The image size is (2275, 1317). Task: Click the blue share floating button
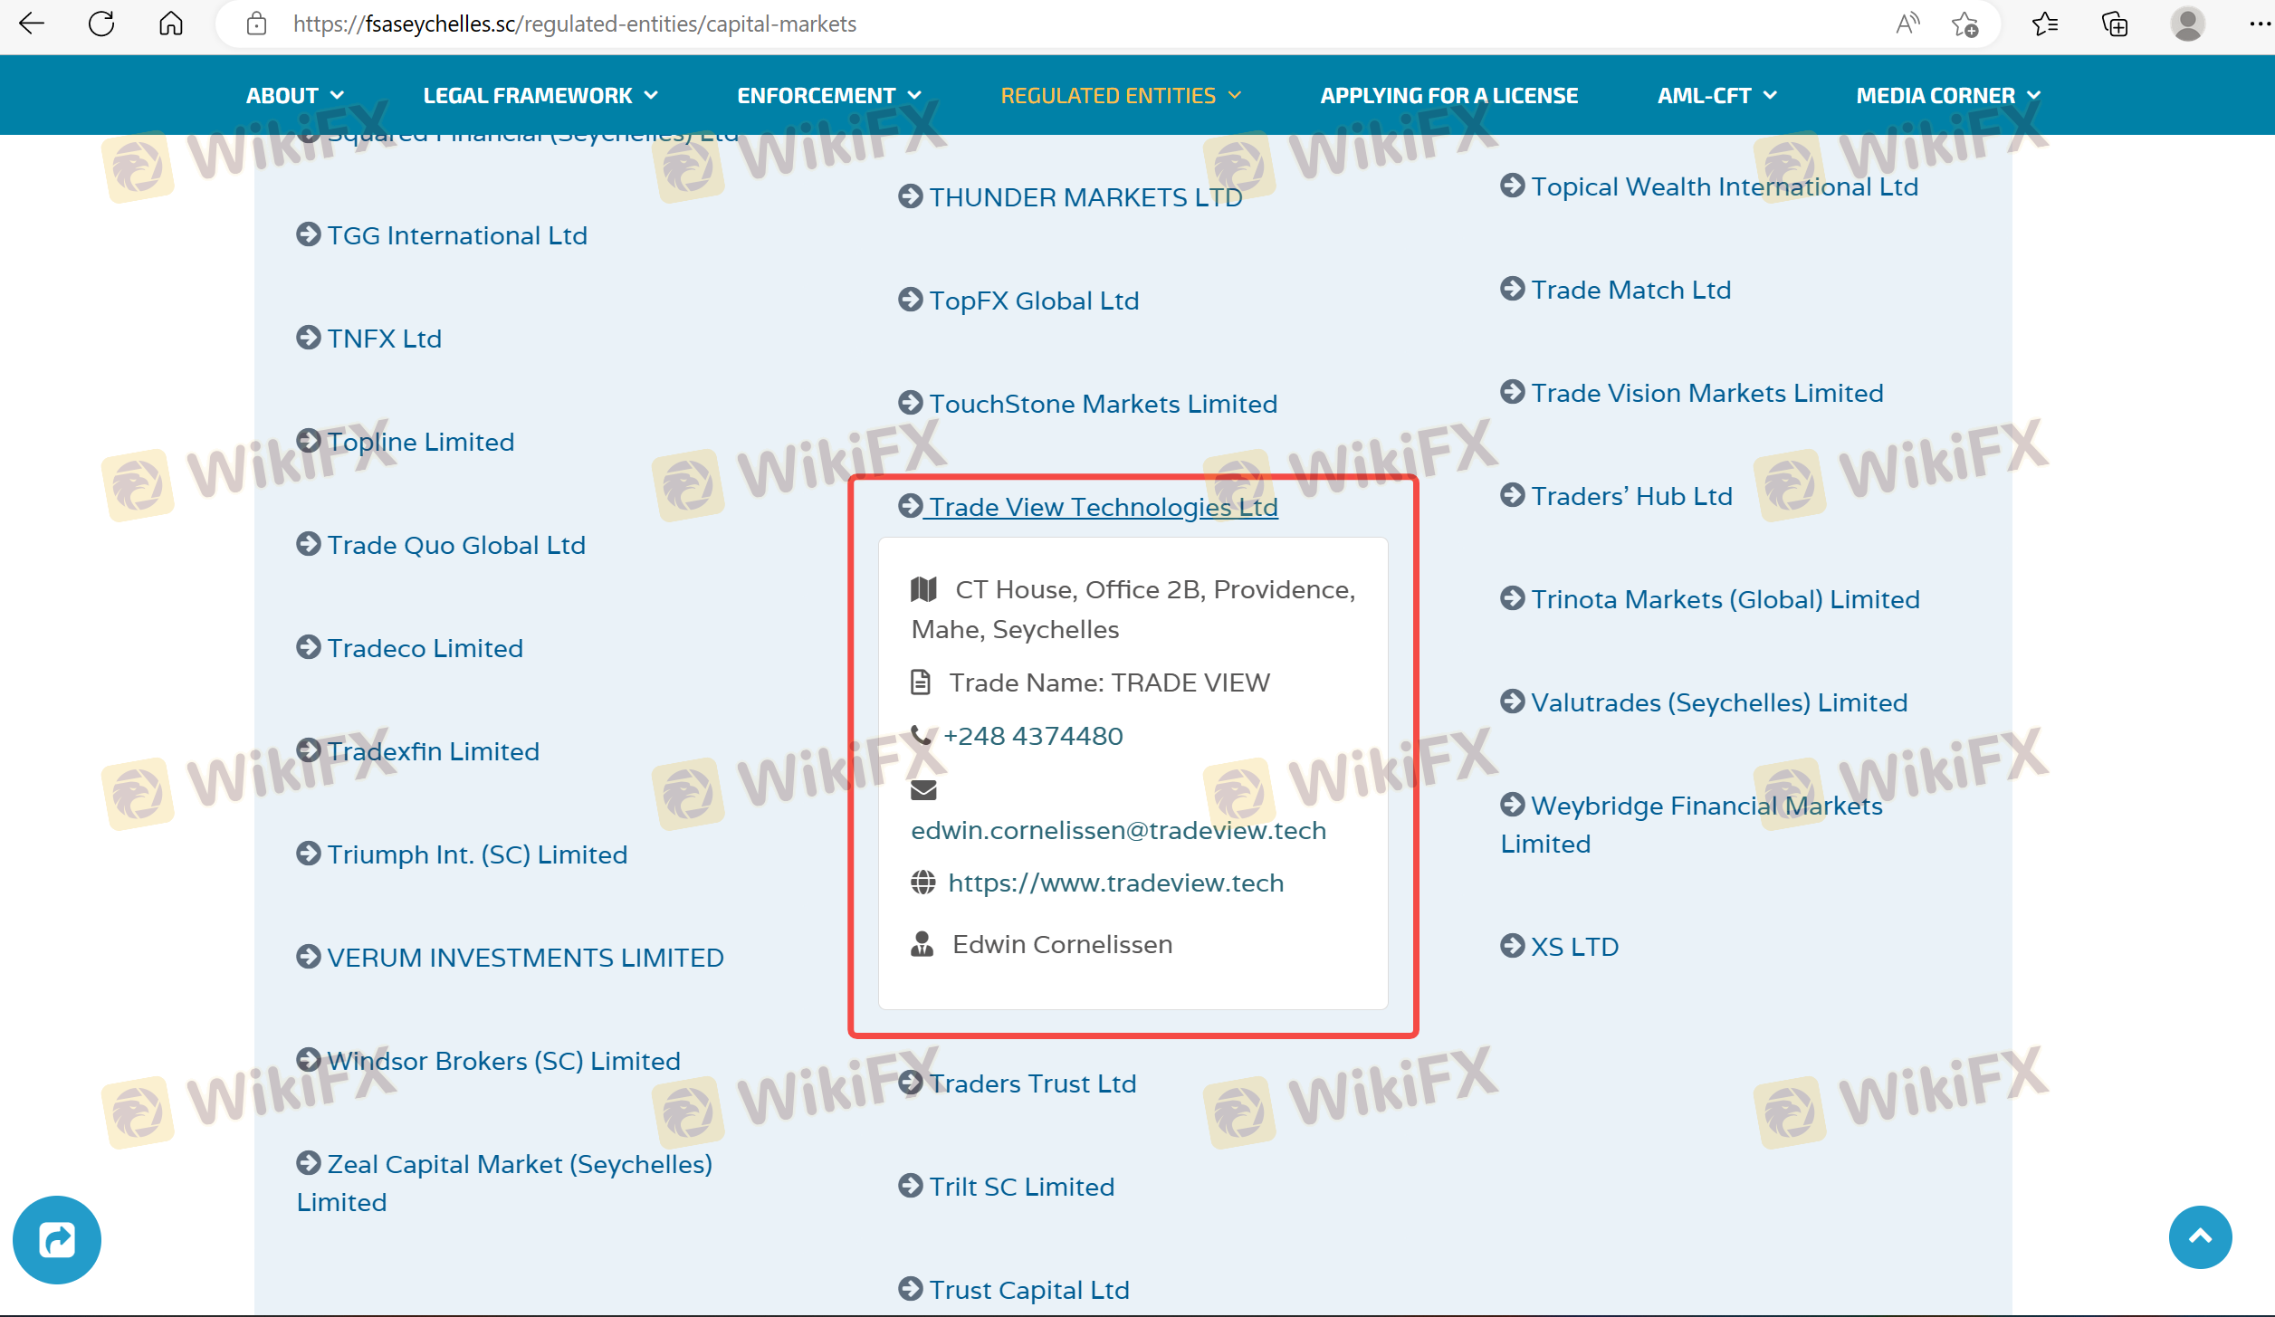pyautogui.click(x=57, y=1239)
